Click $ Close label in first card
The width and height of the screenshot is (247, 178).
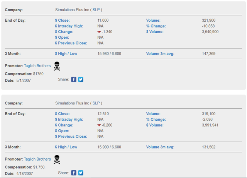pos(63,21)
